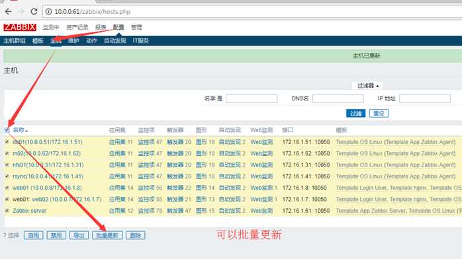Click the 名字 是 filter input field

tap(252, 98)
